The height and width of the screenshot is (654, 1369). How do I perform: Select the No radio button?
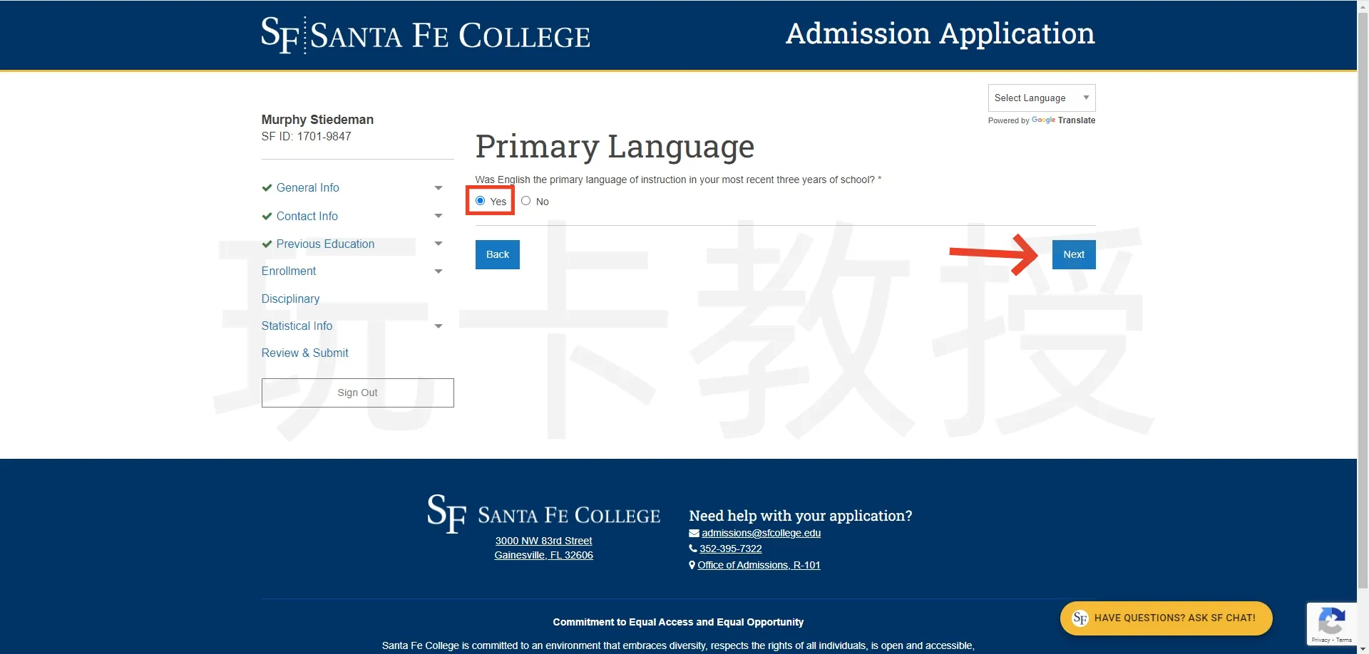(526, 201)
